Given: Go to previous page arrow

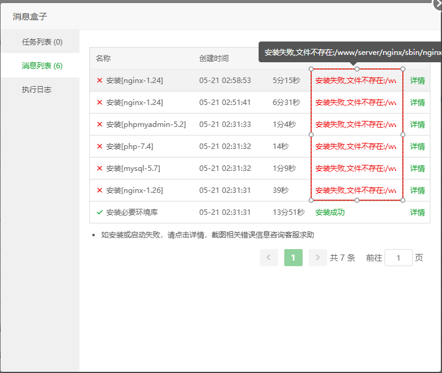Looking at the screenshot, I should click(269, 257).
